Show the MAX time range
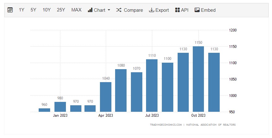The width and height of the screenshot is (272, 138). pyautogui.click(x=76, y=10)
